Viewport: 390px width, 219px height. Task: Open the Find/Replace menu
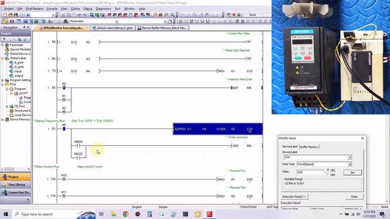[34, 9]
